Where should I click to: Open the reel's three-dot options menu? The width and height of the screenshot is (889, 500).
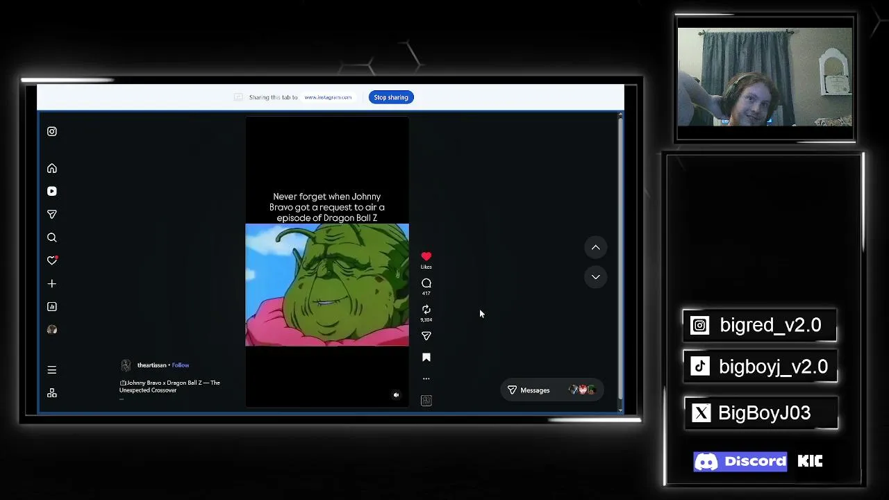pyautogui.click(x=426, y=378)
